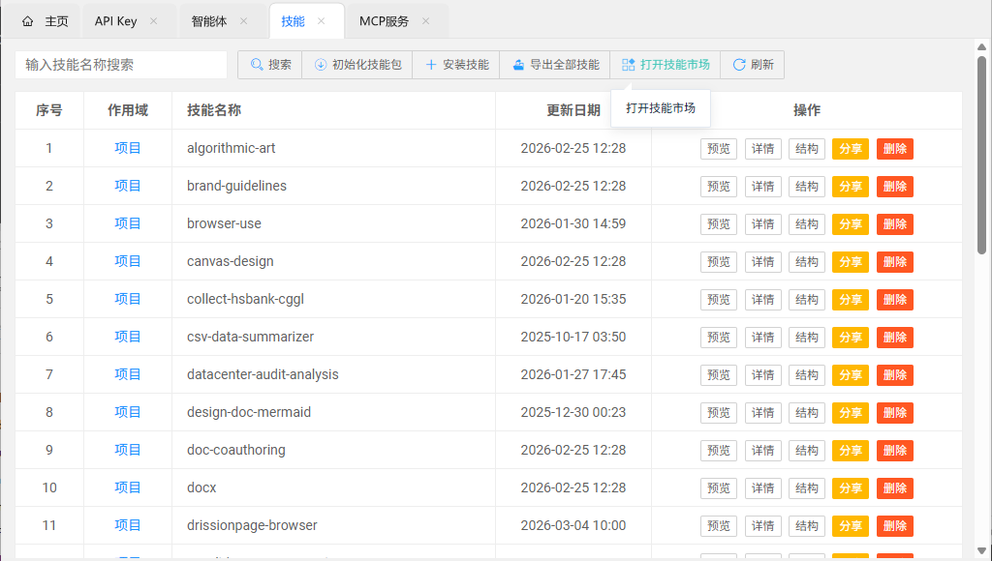
Task: Open the skill market 打开技能市场
Action: pos(666,65)
